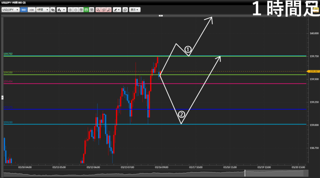The image size is (320, 178).
Task: Switch price display to BID
Action: (x=24, y=10)
